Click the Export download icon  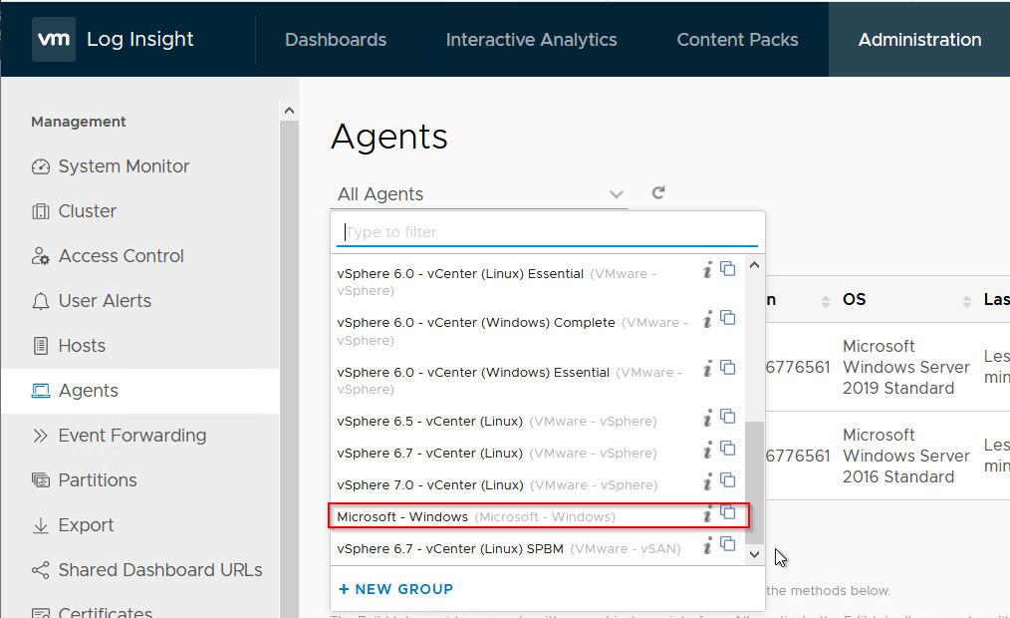click(x=39, y=525)
